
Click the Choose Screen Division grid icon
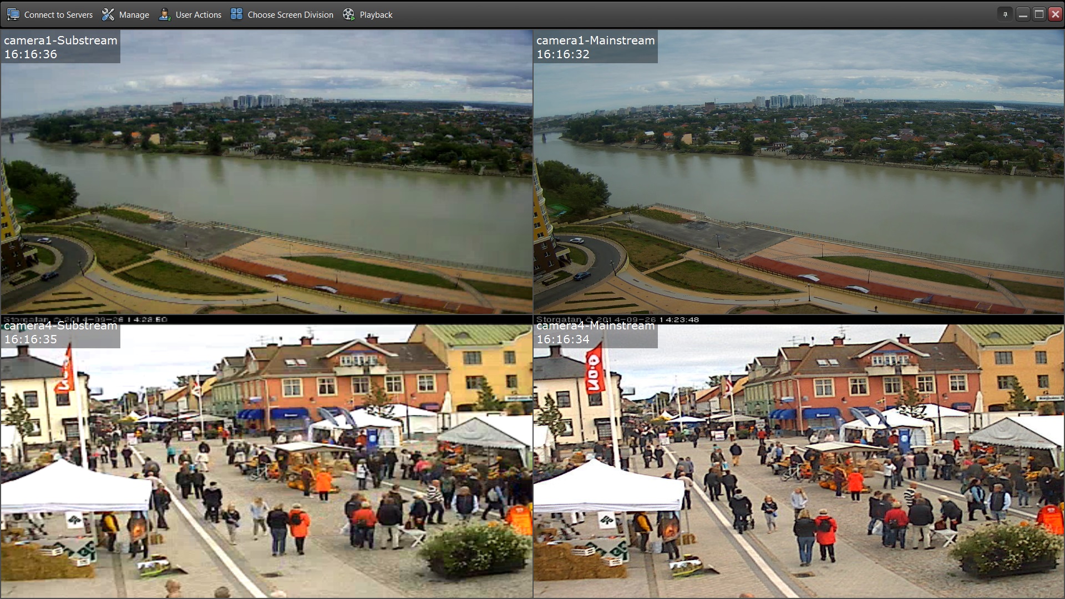click(x=237, y=14)
